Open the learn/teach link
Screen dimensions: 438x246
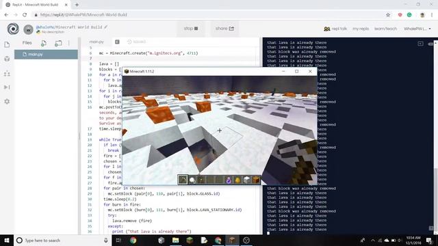385,29
